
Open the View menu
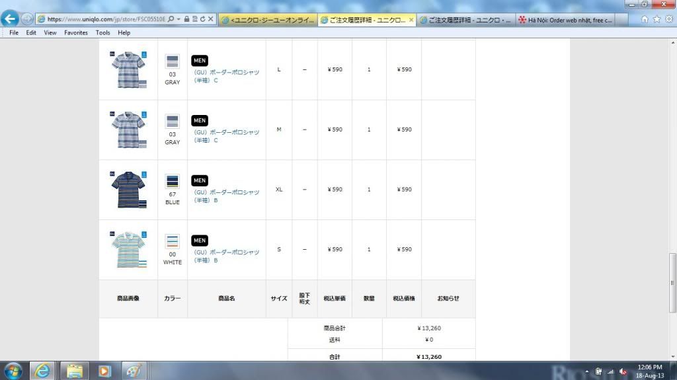click(50, 32)
